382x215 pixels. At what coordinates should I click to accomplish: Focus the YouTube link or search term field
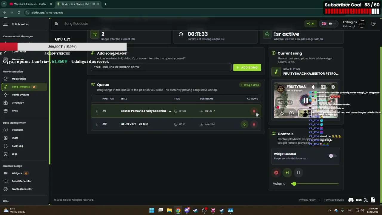pyautogui.click(x=161, y=67)
